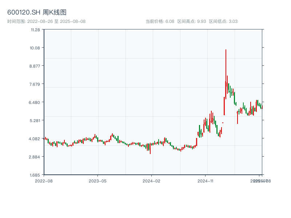The width and height of the screenshot is (291, 218).
Task: Click the 1.685 y-axis label
Action: point(35,175)
